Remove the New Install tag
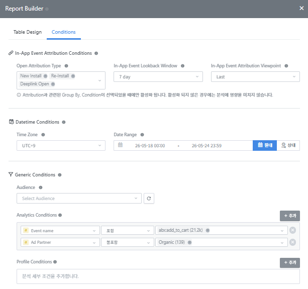Image resolution: width=308 pixels, height=289 pixels. point(45,76)
